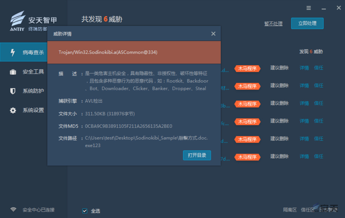Image resolution: width=345 pixels, height=218 pixels.
Task: Click the 木马程序 tag in third row
Action: click(x=247, y=104)
